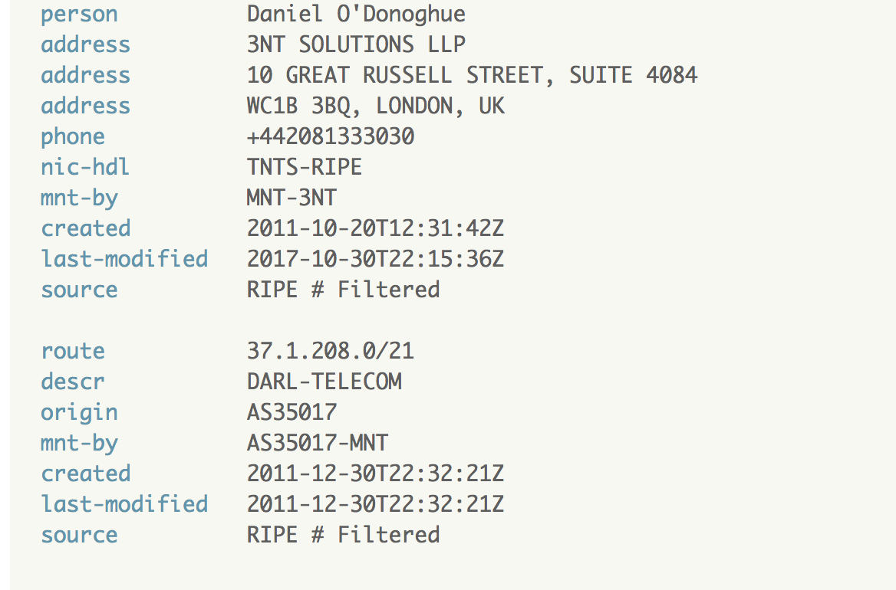The width and height of the screenshot is (896, 590).
Task: Click the 2011-10-20T12:31:42Z created timestamp
Action: coord(375,228)
